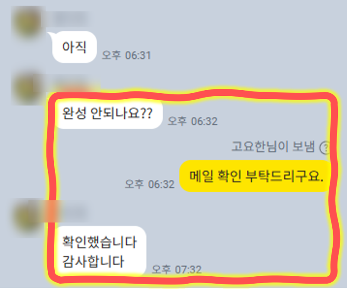Click the 오후 06:32 timestamp beside 완성 안되나요??
The height and width of the screenshot is (291, 347).
click(193, 121)
